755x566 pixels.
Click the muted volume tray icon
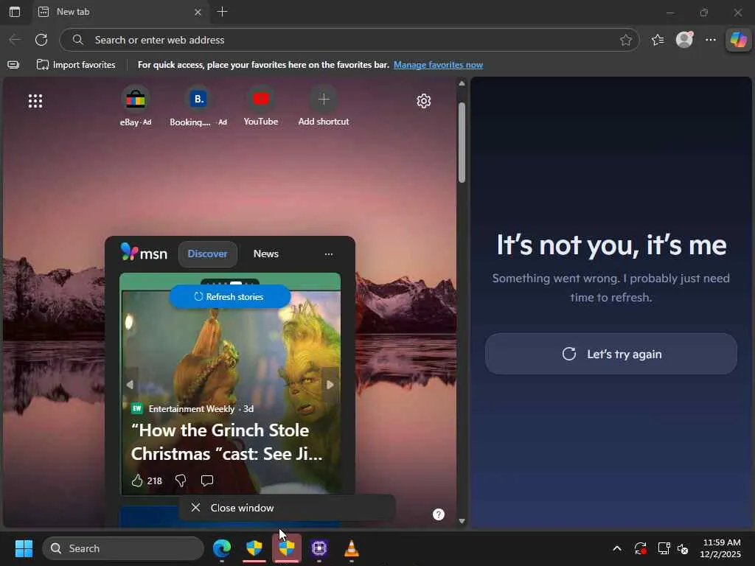(x=682, y=548)
